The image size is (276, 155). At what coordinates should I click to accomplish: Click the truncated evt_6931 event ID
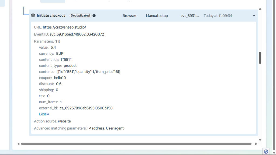click(190, 16)
